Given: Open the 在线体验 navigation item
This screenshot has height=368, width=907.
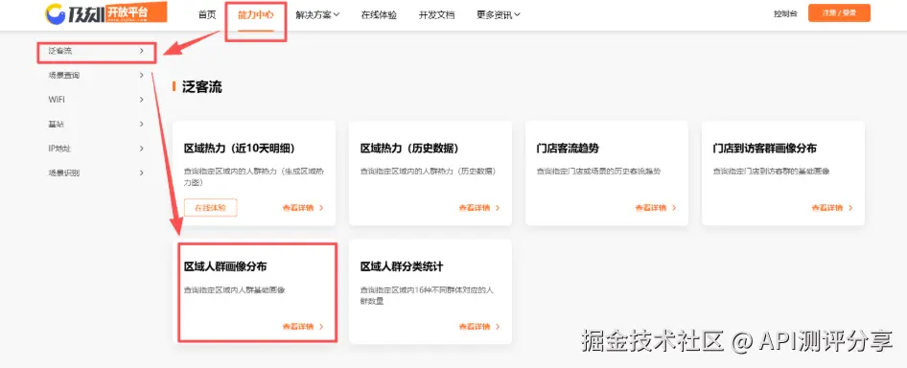Looking at the screenshot, I should (x=379, y=15).
